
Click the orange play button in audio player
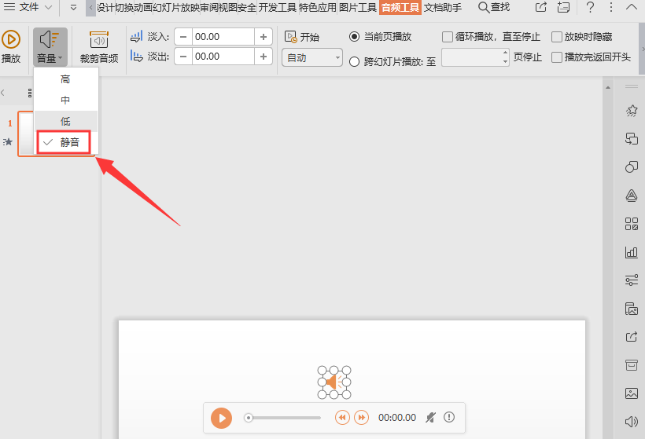click(222, 418)
